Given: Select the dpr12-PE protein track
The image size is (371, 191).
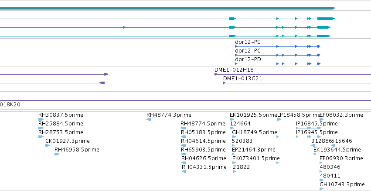Looking at the screenshot, I should pos(278,46).
